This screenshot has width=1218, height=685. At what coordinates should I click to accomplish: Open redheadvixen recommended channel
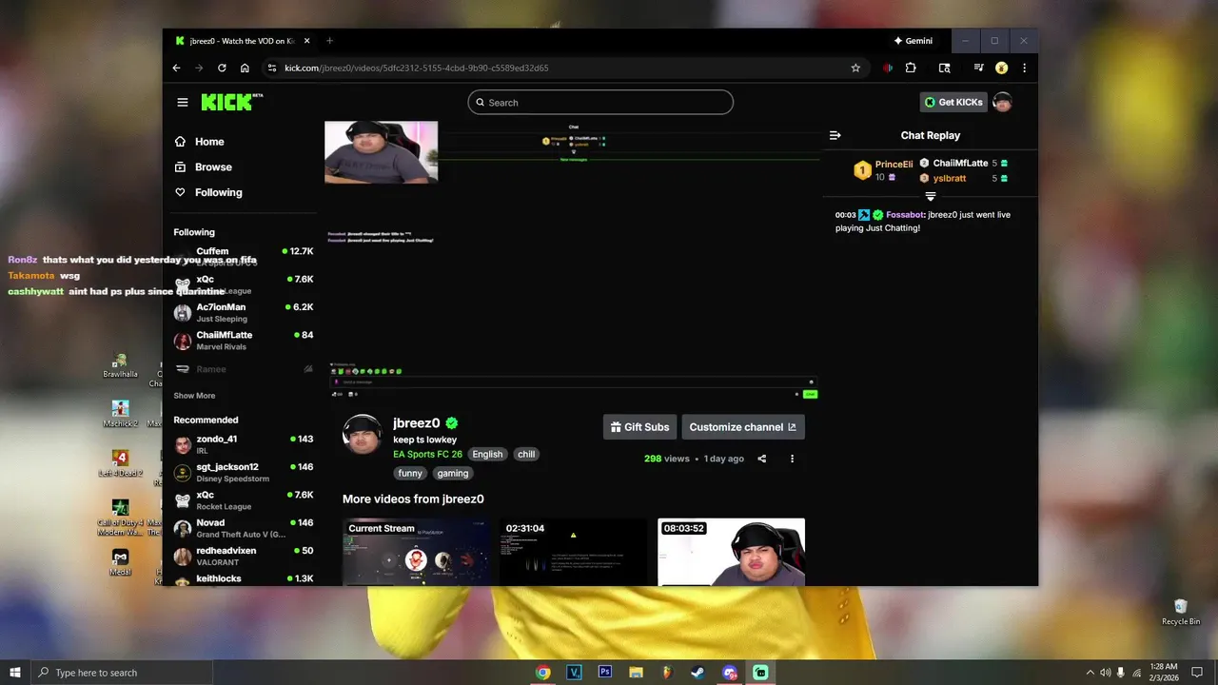pyautogui.click(x=244, y=556)
